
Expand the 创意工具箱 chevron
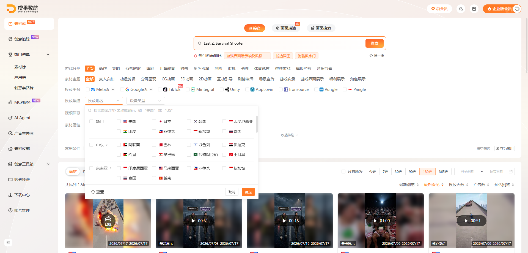pos(48,164)
